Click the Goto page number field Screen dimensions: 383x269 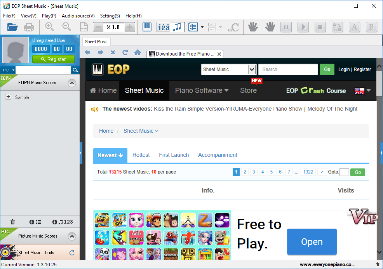[344, 172]
